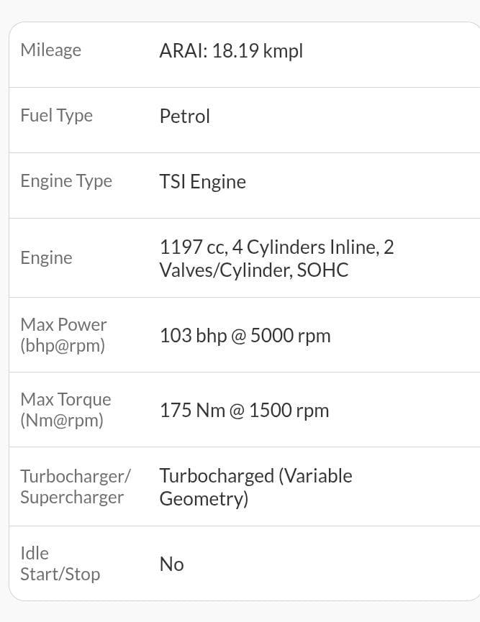Image resolution: width=480 pixels, height=622 pixels.
Task: Click the Max Torque label
Action: point(65,399)
